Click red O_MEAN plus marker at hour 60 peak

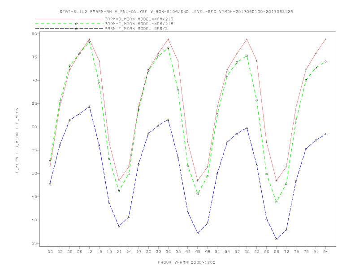[247, 39]
